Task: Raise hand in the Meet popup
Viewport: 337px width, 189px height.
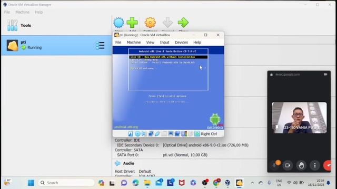Action: tap(301, 165)
